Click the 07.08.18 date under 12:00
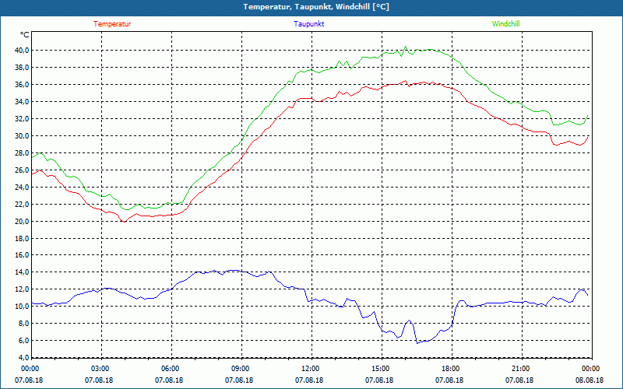This screenshot has height=389, width=623. click(x=309, y=380)
